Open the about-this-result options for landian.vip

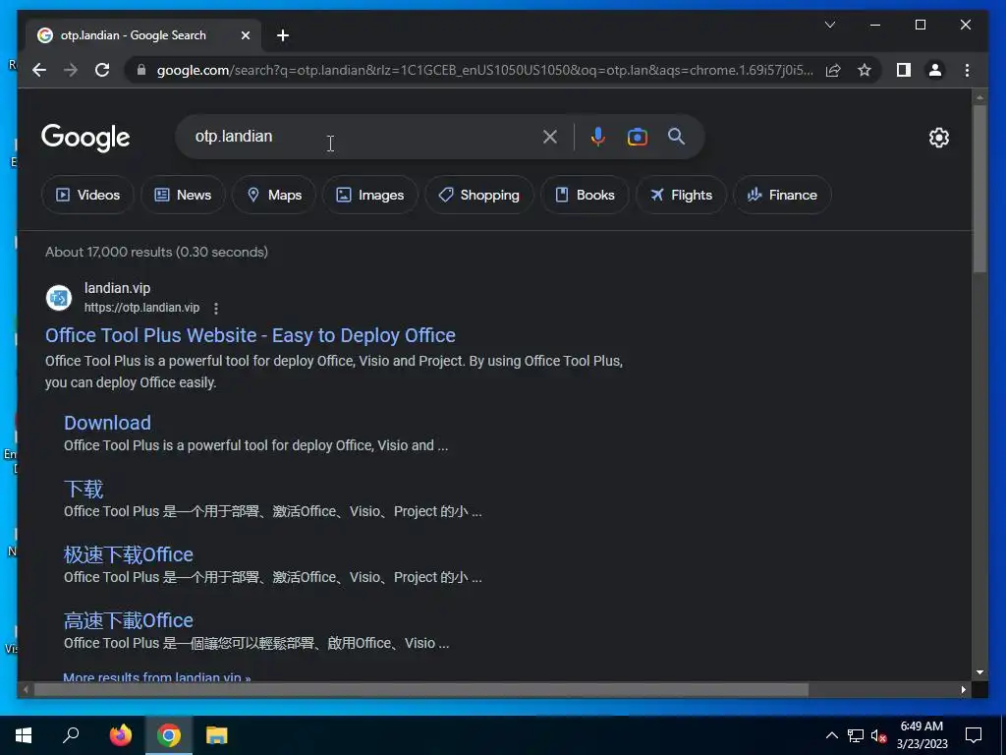tap(216, 308)
